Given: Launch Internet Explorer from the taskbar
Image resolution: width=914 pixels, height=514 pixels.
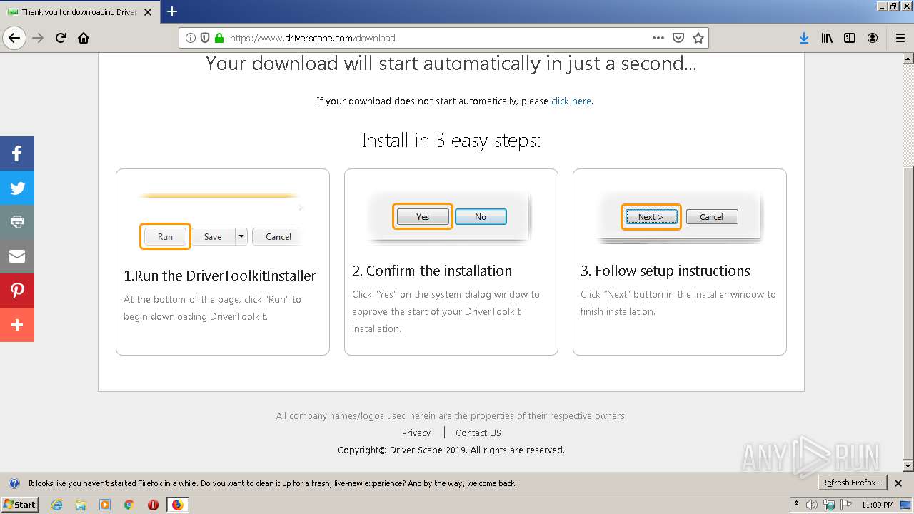Looking at the screenshot, I should [56, 505].
